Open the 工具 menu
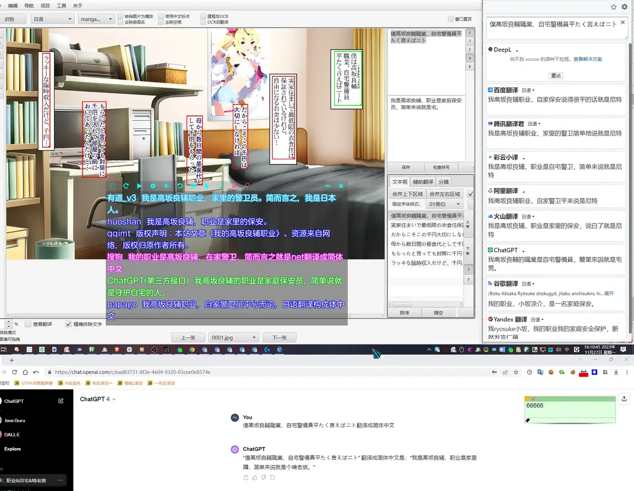Screen dimensions: 634x491 pos(61,6)
